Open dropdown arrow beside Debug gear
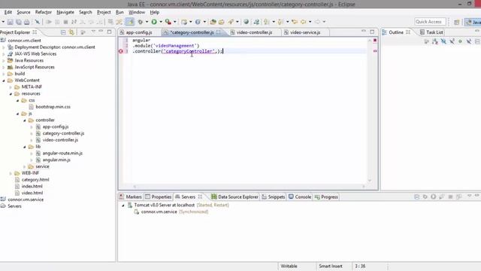 click(x=147, y=22)
